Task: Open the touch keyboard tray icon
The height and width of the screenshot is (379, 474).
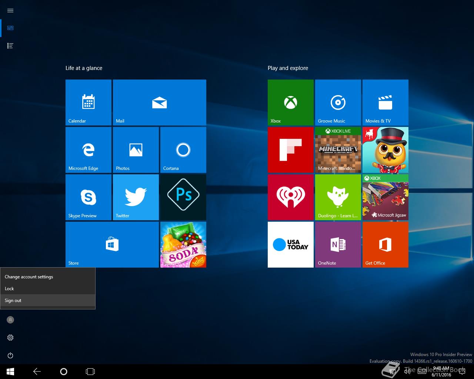Action: [x=422, y=372]
